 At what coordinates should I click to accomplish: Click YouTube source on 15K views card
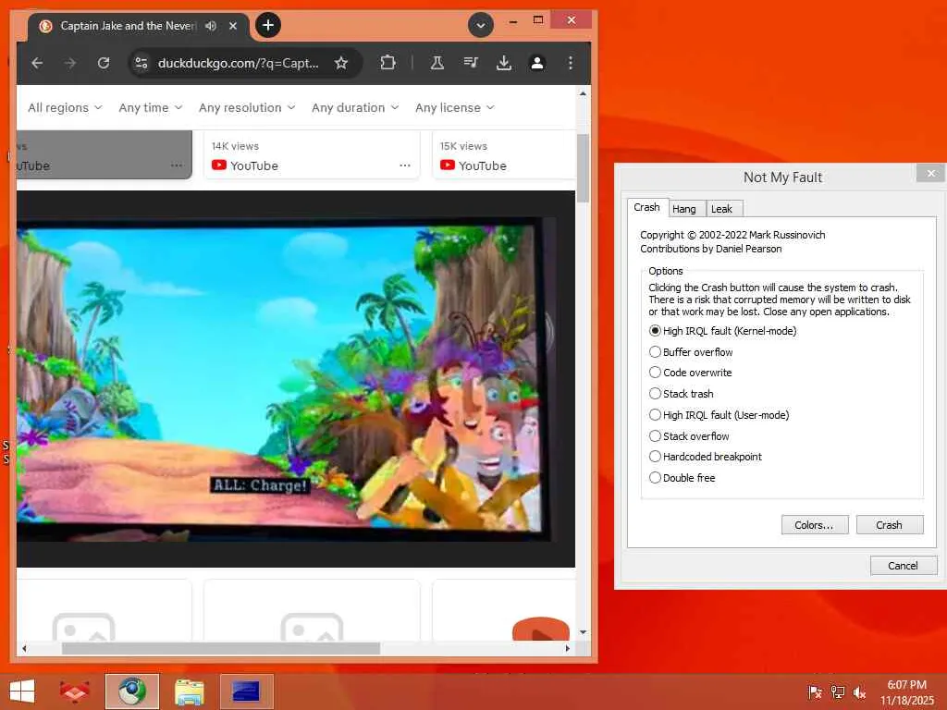(x=473, y=165)
